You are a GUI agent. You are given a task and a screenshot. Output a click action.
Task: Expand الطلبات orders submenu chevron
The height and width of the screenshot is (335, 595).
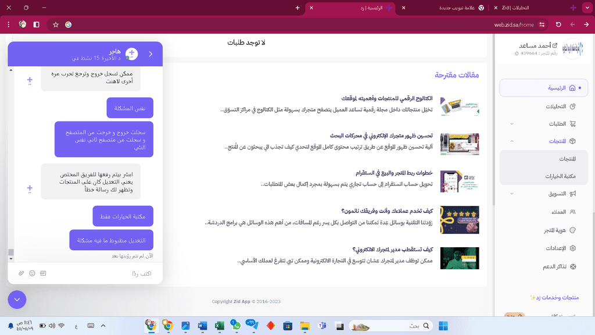(x=512, y=124)
